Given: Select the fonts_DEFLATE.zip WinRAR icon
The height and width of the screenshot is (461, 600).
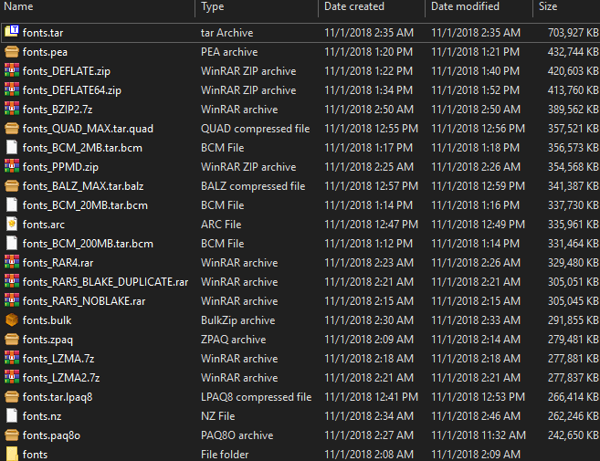Looking at the screenshot, I should 12,70.
